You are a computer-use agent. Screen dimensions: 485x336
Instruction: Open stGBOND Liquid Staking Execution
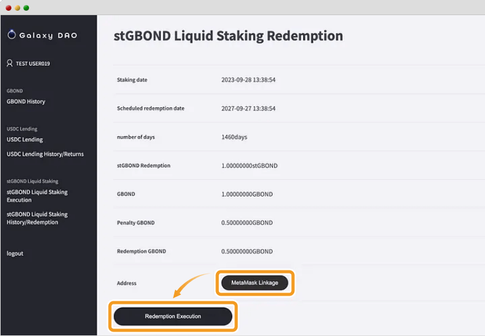click(x=37, y=196)
